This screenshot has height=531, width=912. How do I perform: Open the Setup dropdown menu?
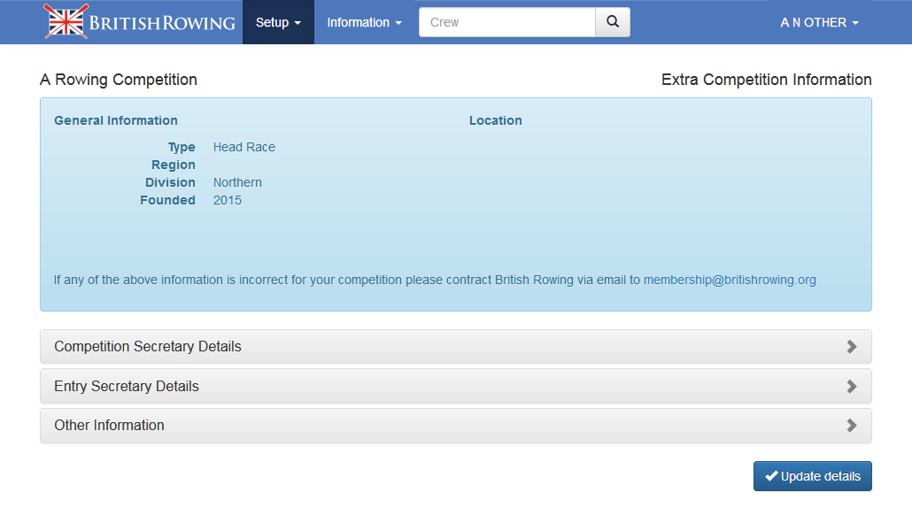pos(278,22)
